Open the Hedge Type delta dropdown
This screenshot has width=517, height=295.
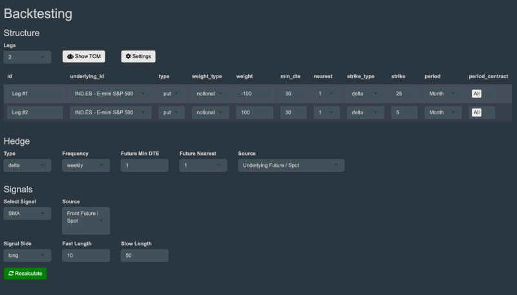27,165
